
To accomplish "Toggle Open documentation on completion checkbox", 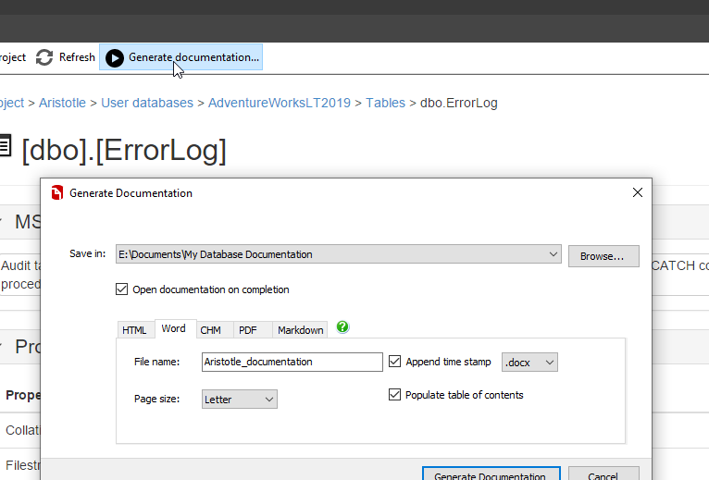I will point(121,289).
